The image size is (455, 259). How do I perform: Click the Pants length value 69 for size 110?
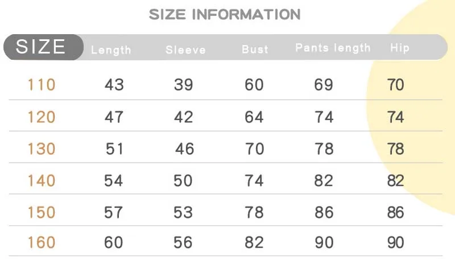[324, 85]
